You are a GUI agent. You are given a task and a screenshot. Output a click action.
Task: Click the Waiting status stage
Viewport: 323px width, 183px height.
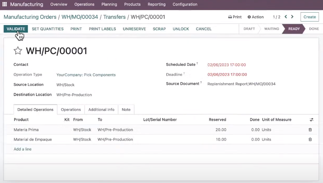272,29
